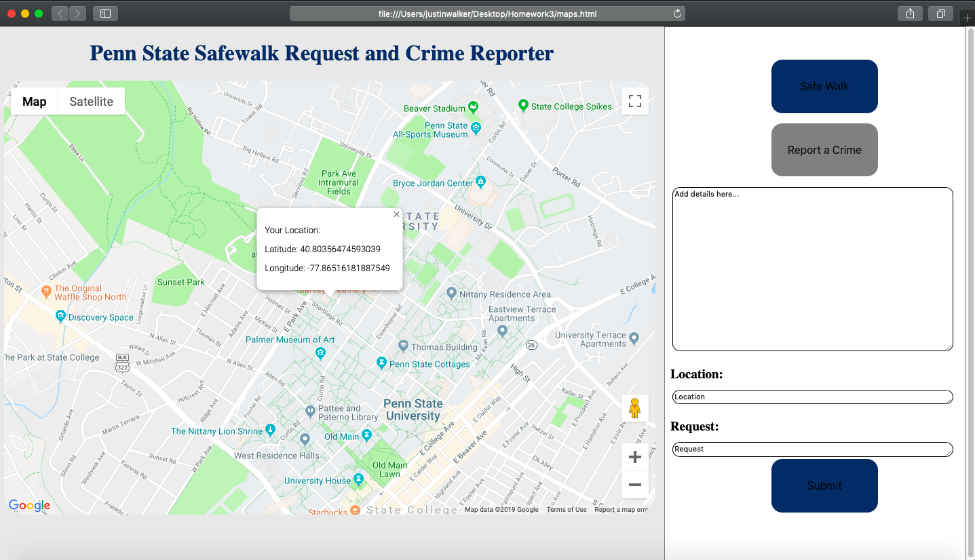Click the Sunset Park map label

[x=181, y=282]
